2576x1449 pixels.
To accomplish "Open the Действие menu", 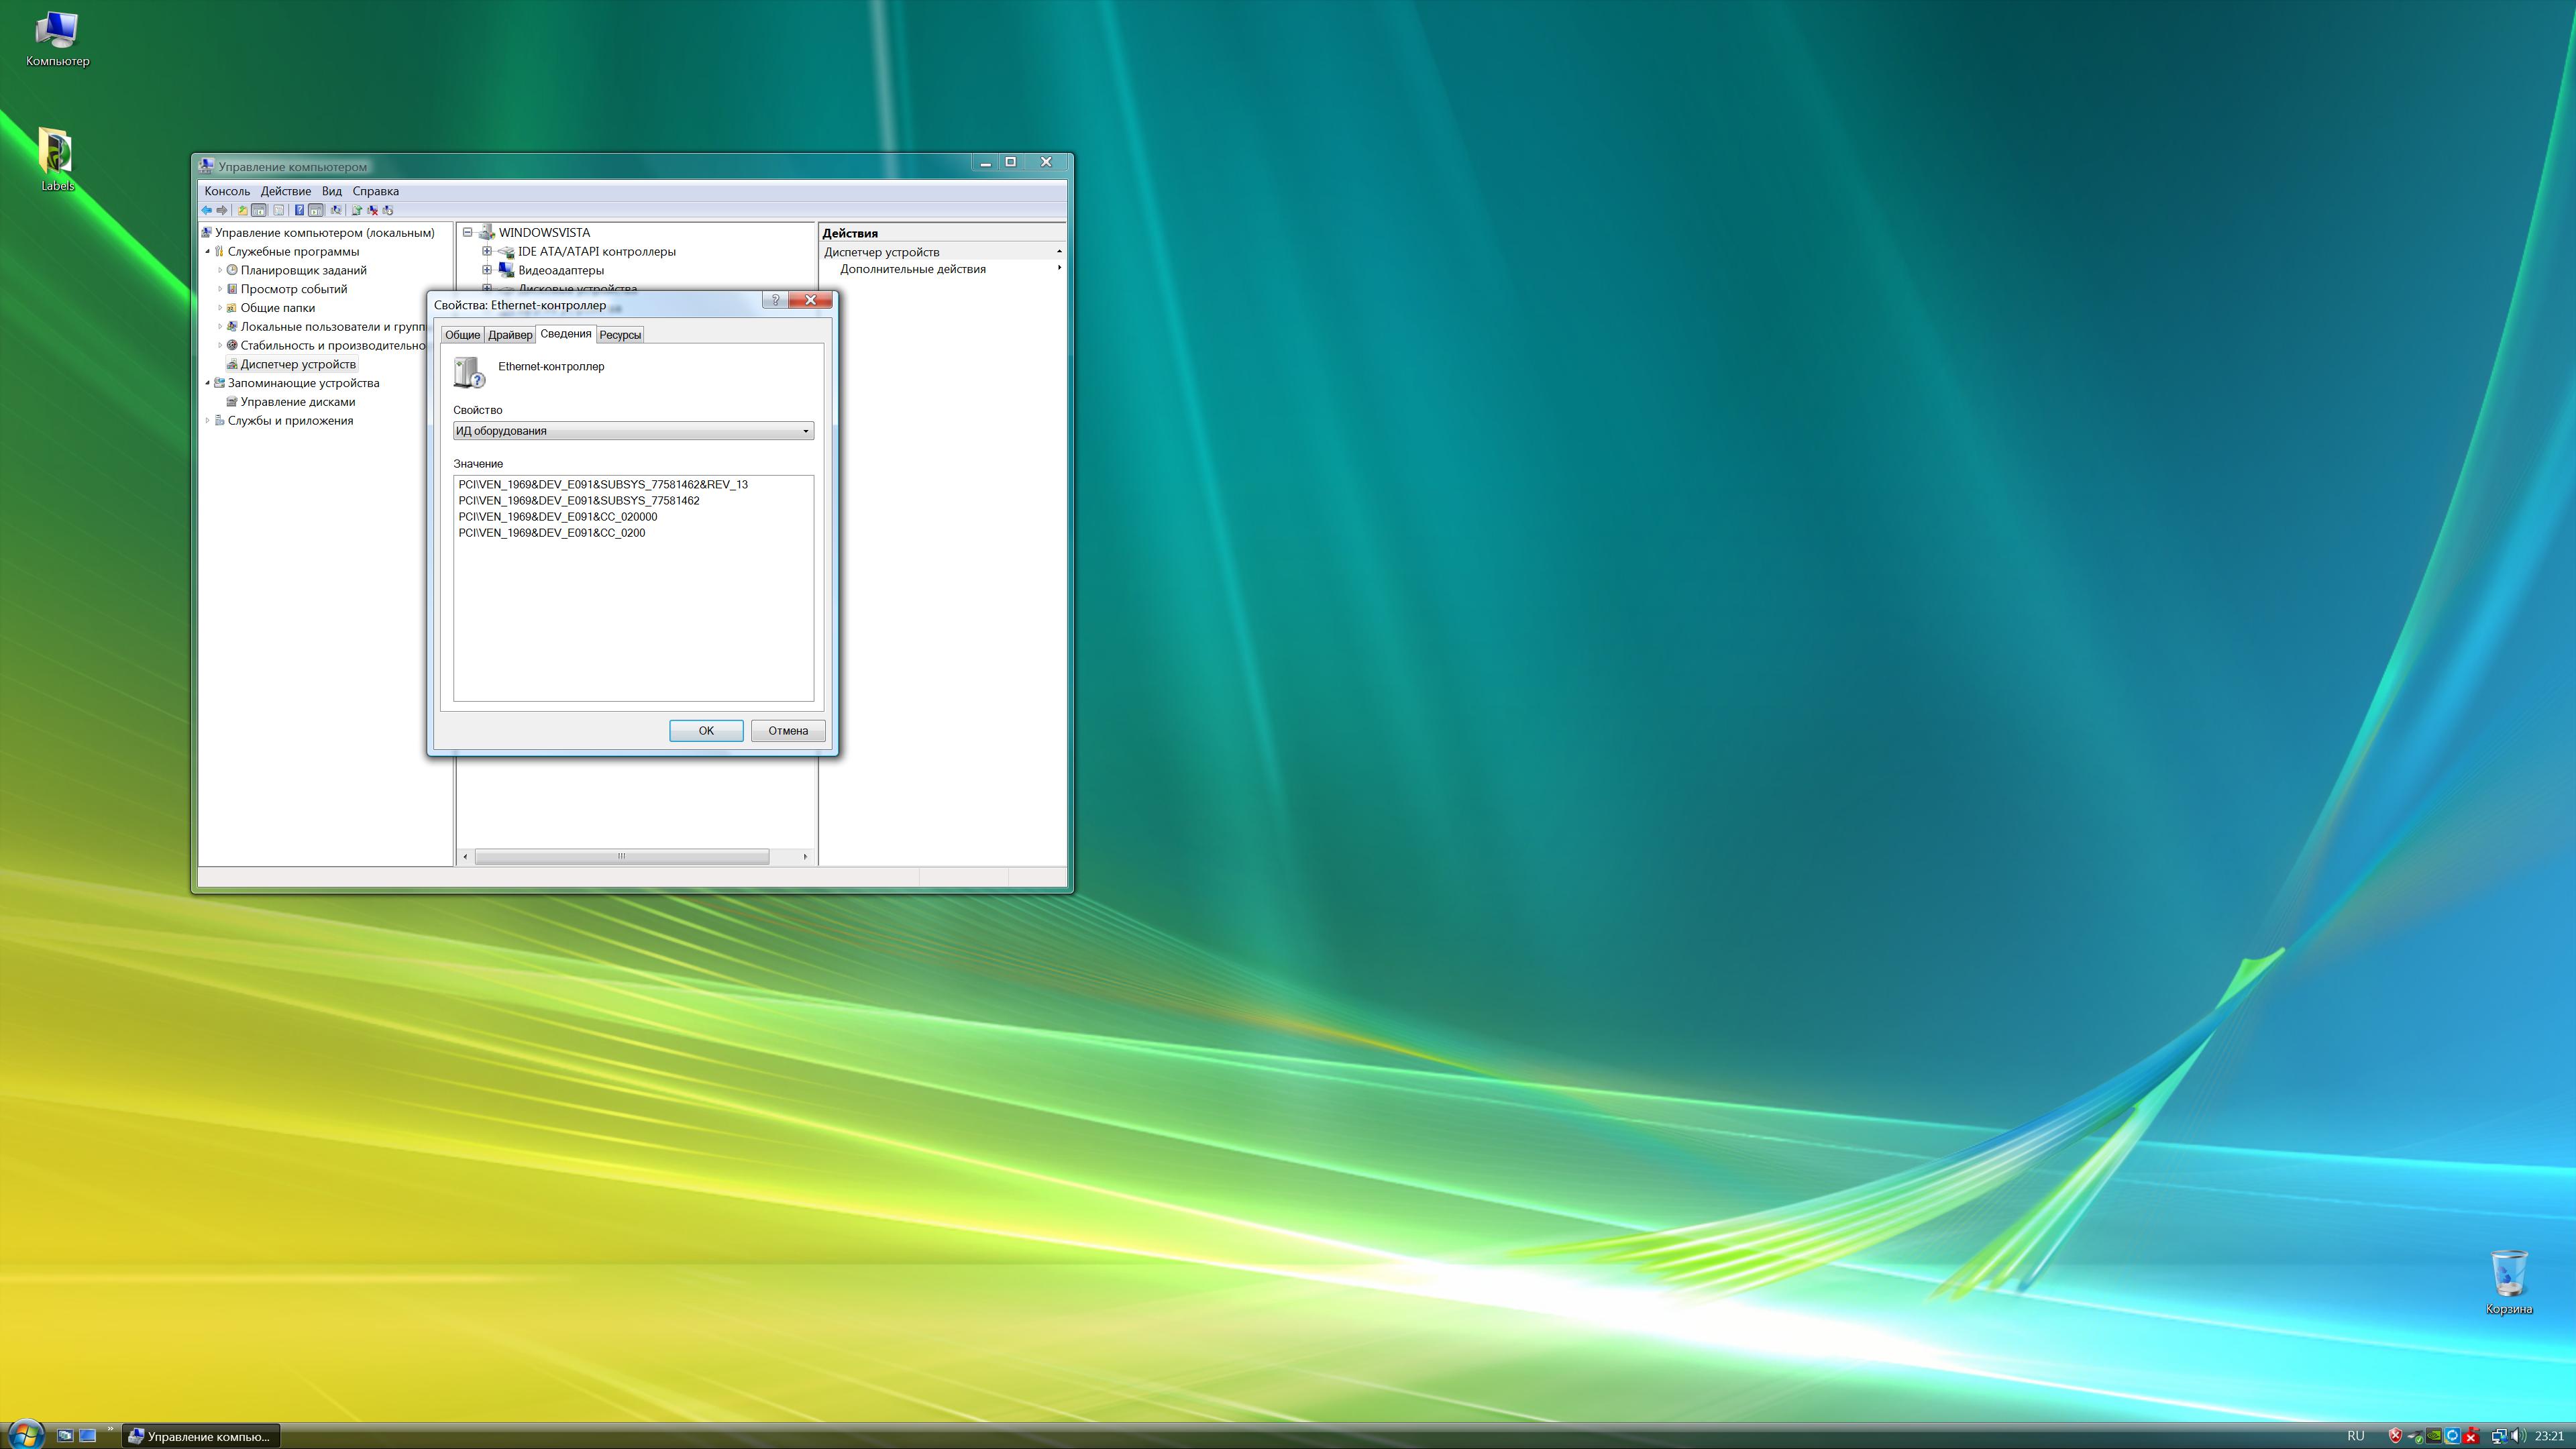I will coord(285,191).
